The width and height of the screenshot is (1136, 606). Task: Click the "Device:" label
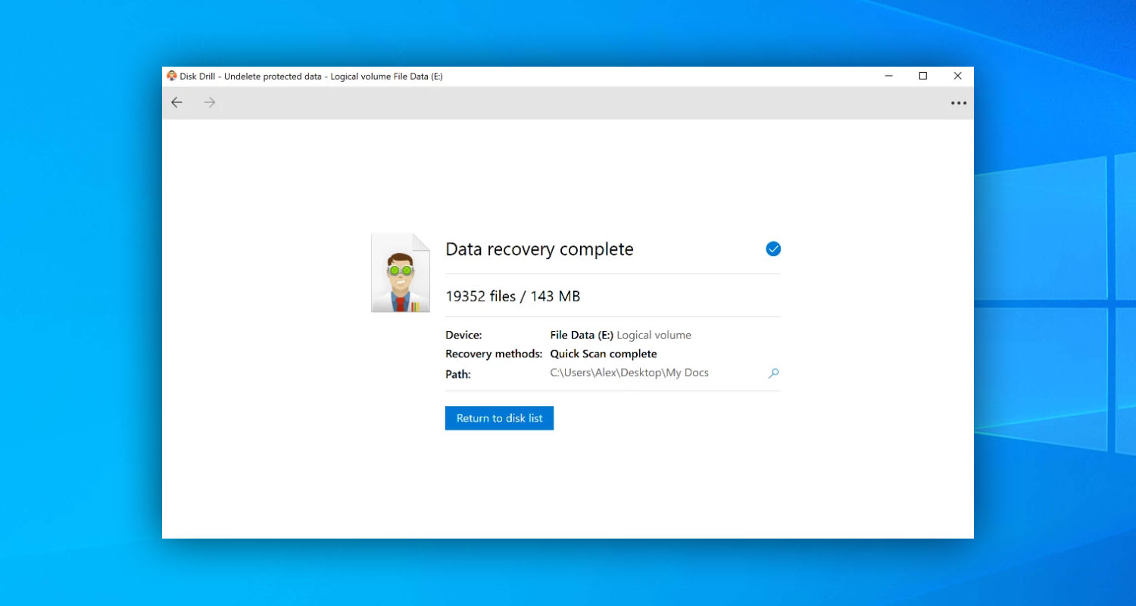click(x=463, y=335)
